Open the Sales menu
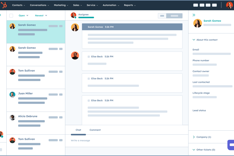 [x=77, y=5]
